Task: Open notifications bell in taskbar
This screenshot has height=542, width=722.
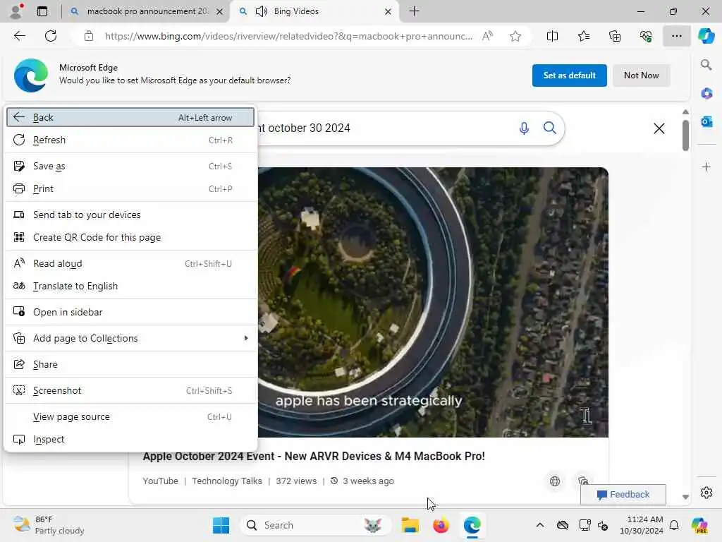Action: (x=673, y=525)
